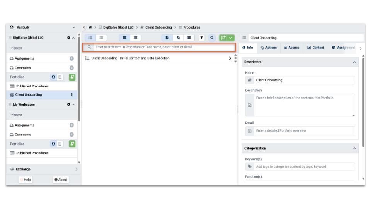Click the right panel vertical scrollbar
The image size is (371, 209).
click(363, 102)
